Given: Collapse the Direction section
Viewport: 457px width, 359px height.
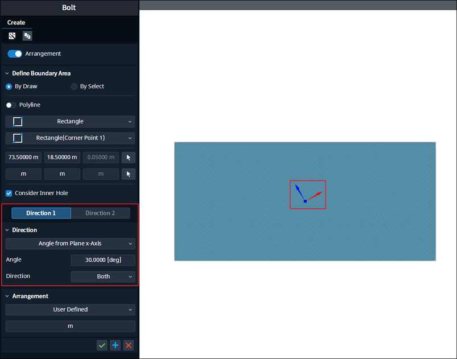Looking at the screenshot, I should point(7,230).
